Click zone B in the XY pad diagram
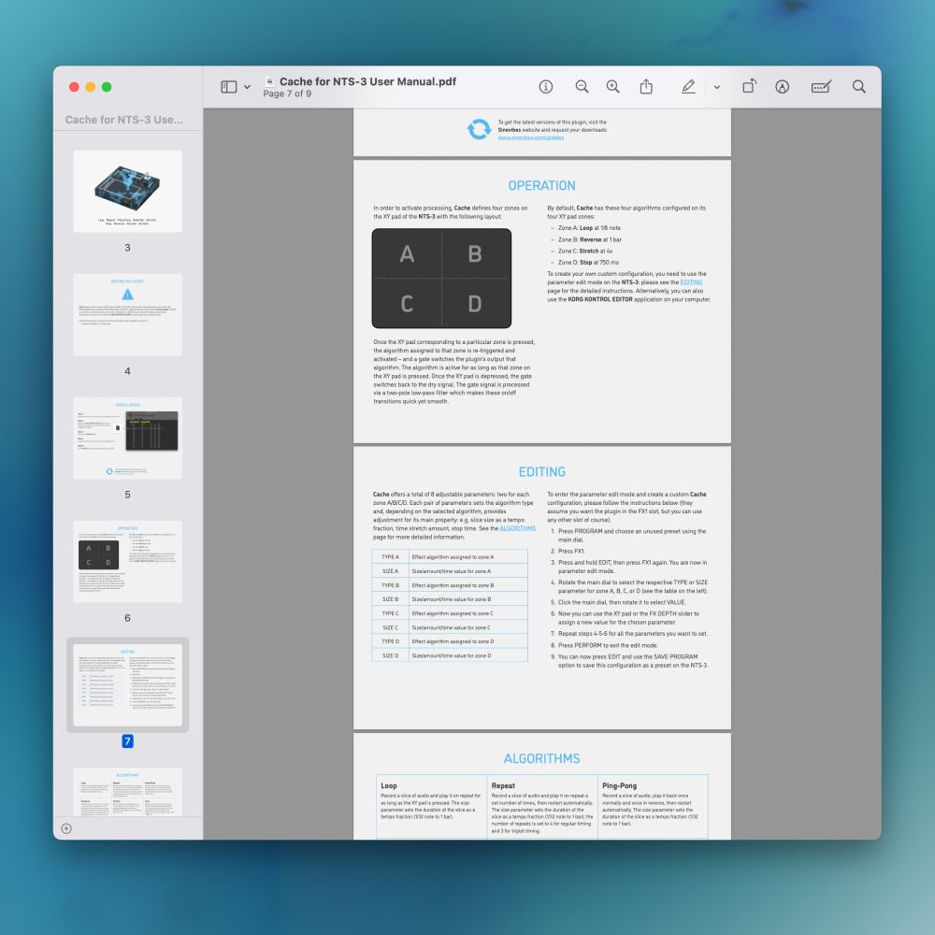Screen dimensions: 935x935 click(475, 254)
